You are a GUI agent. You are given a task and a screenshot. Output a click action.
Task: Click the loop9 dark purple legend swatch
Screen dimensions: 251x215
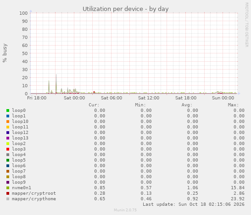click(8, 182)
